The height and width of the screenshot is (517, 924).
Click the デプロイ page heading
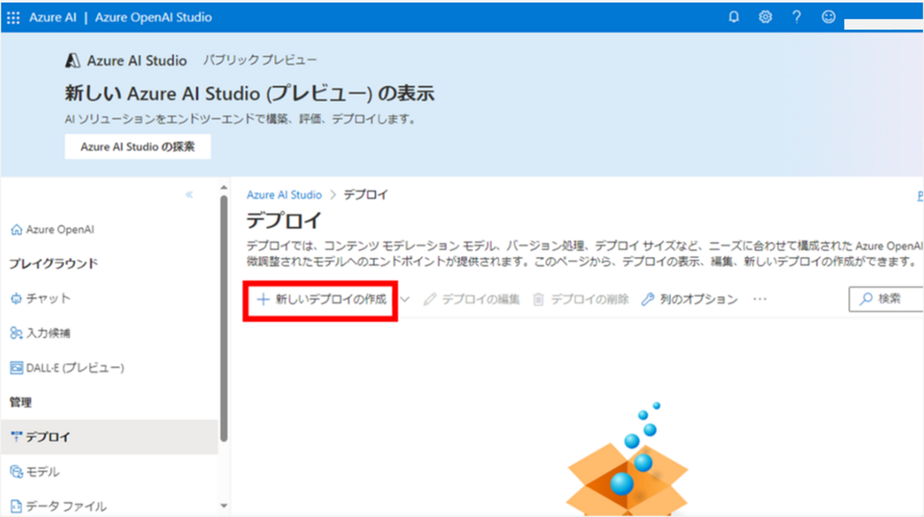pyautogui.click(x=283, y=221)
